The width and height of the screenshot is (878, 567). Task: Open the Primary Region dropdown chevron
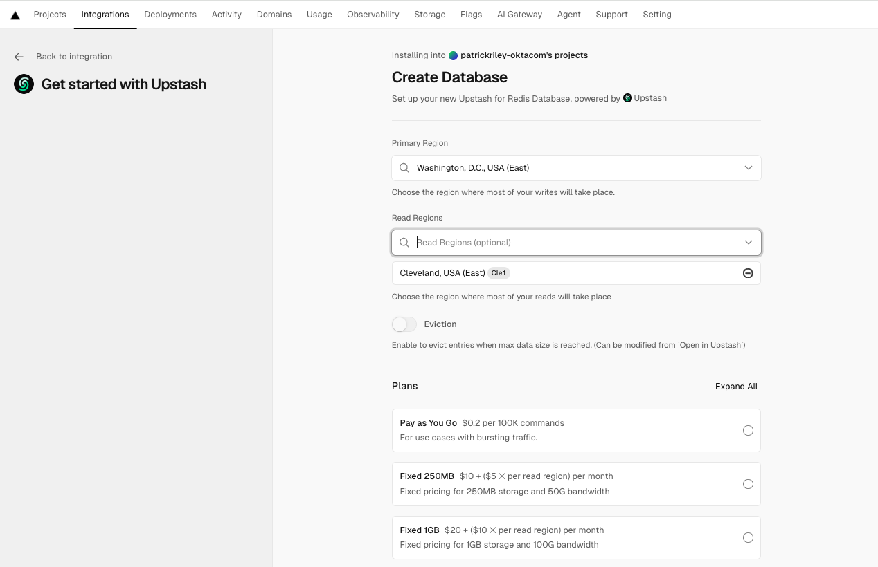tap(748, 168)
